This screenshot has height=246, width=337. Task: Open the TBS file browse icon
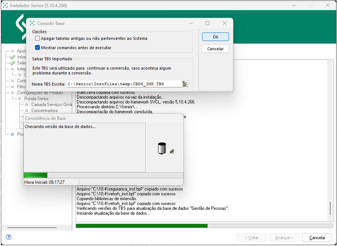[185, 84]
